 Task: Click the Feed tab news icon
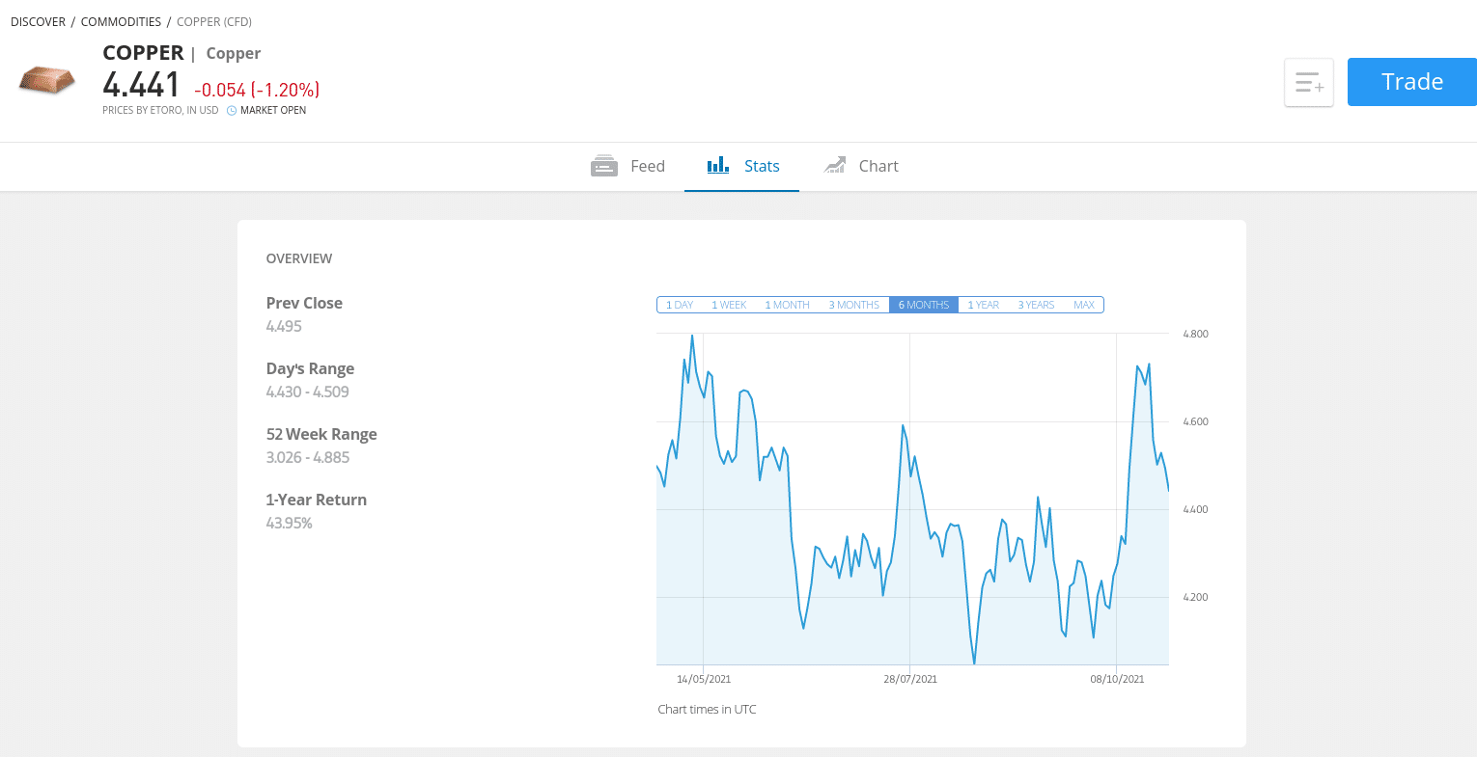coord(604,166)
